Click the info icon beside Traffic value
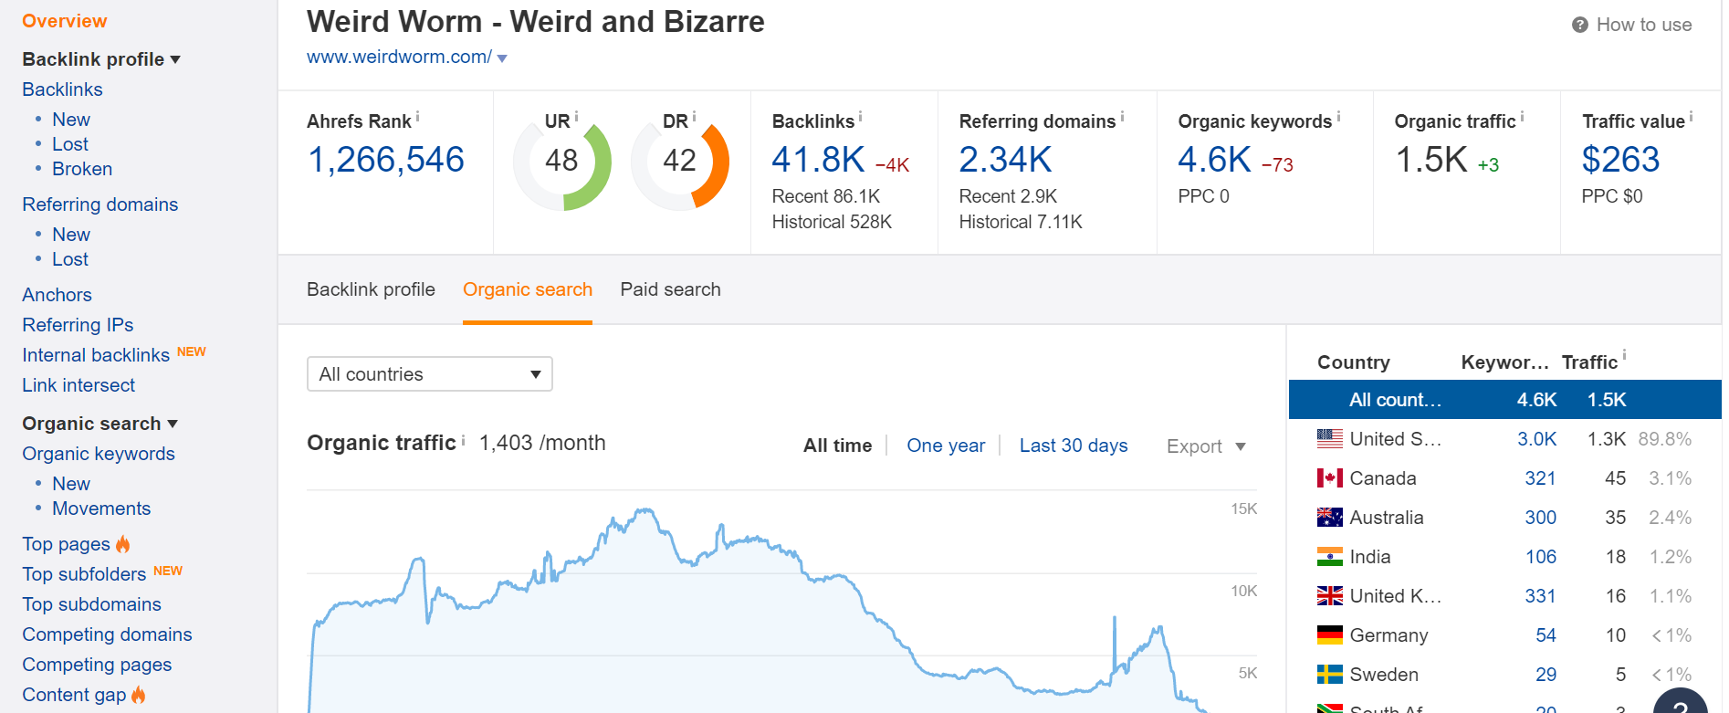This screenshot has width=1729, height=713. 1691,116
